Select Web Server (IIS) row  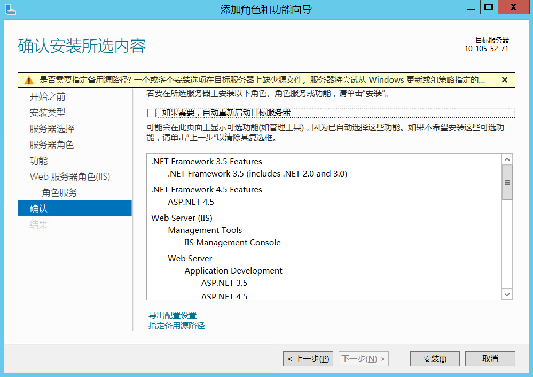point(182,218)
